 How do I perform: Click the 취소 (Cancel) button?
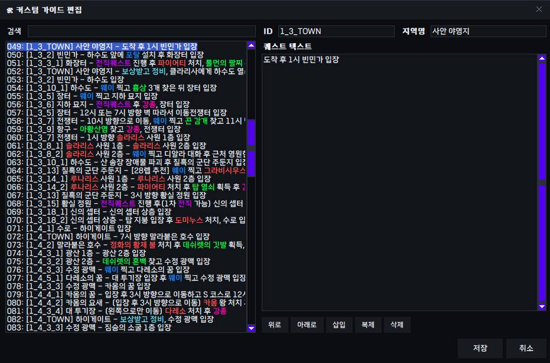pyautogui.click(x=526, y=348)
